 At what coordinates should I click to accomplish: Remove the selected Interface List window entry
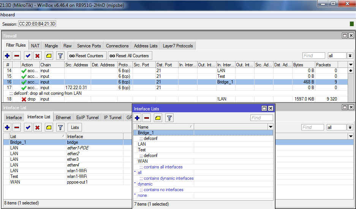point(17,127)
